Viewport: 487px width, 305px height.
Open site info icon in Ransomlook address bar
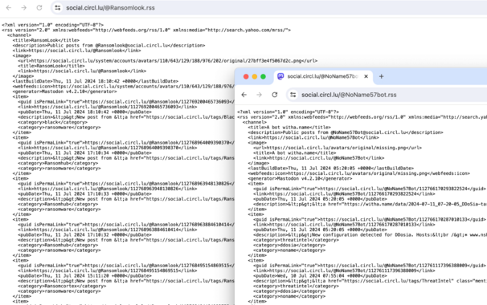(58, 8)
